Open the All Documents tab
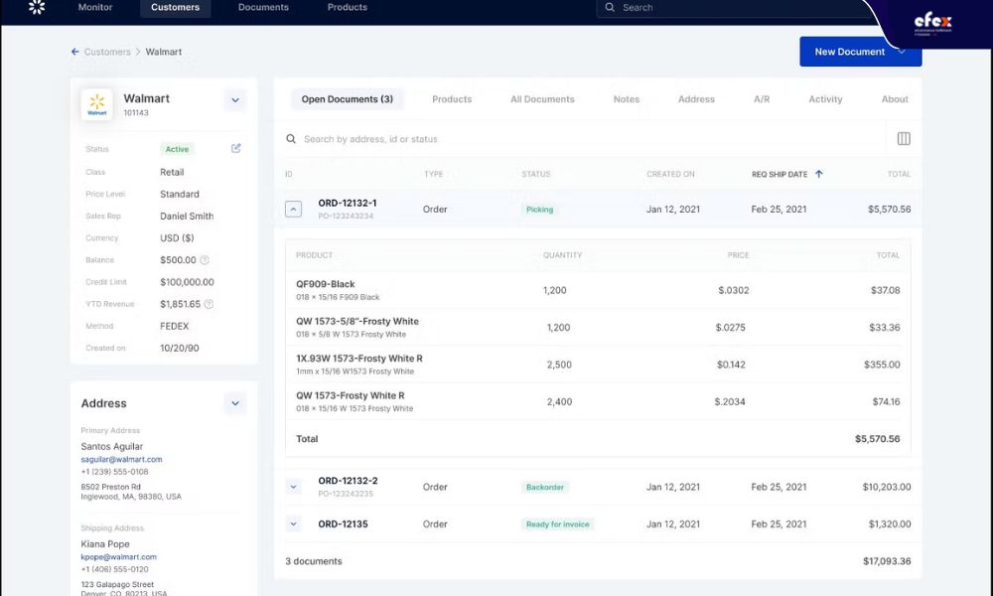 [x=542, y=99]
